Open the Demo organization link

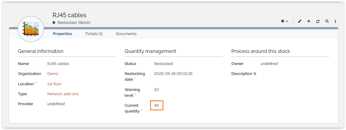click(53, 74)
